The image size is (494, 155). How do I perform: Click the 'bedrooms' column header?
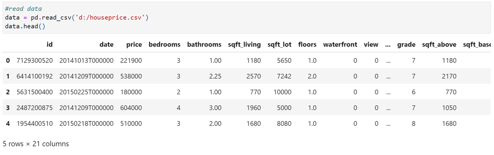click(x=164, y=45)
